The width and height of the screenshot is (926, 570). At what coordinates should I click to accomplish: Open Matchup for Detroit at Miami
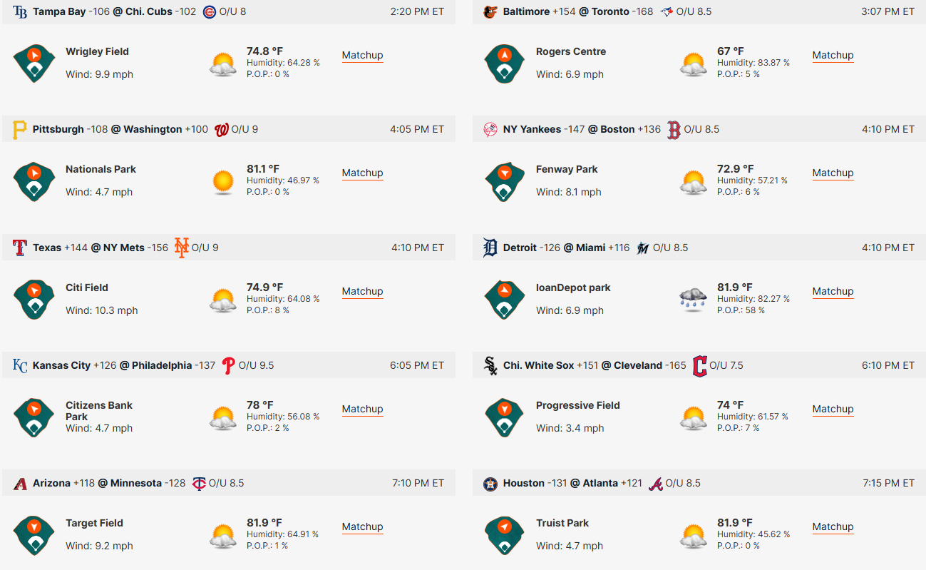coord(833,291)
